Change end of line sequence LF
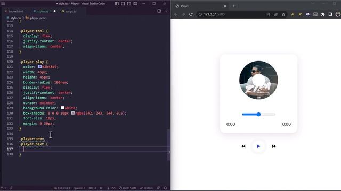 [101, 188]
